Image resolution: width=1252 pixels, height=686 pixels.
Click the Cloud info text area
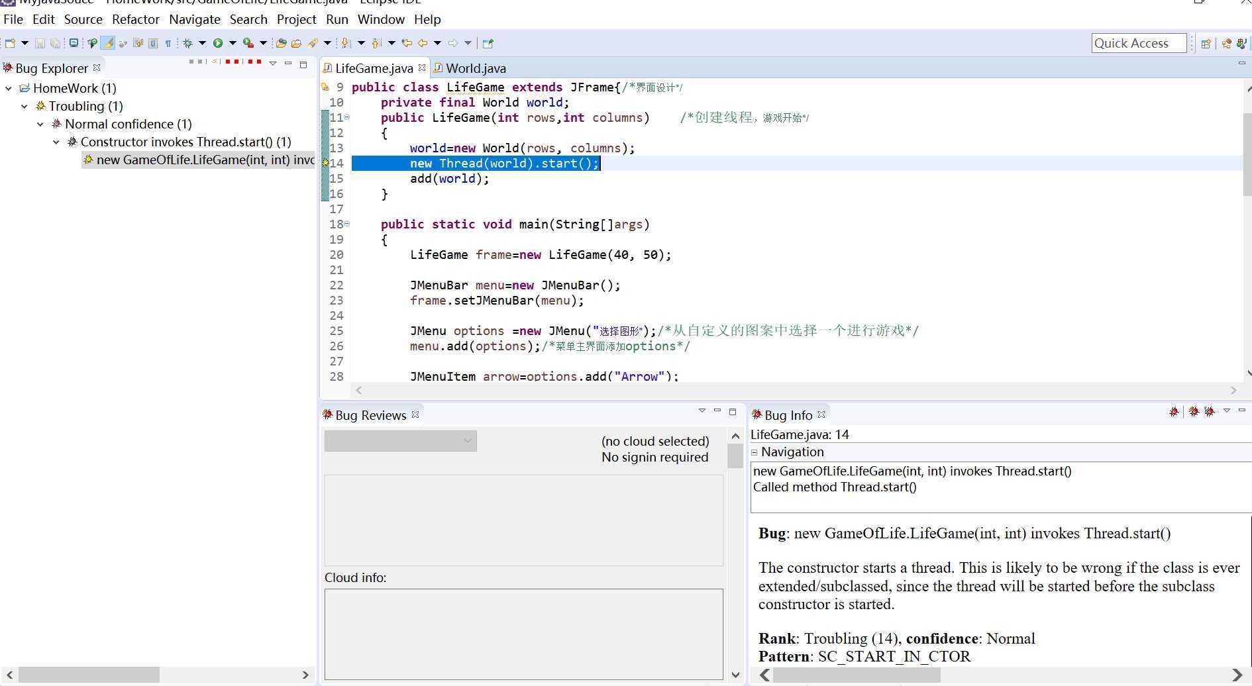[x=523, y=634]
